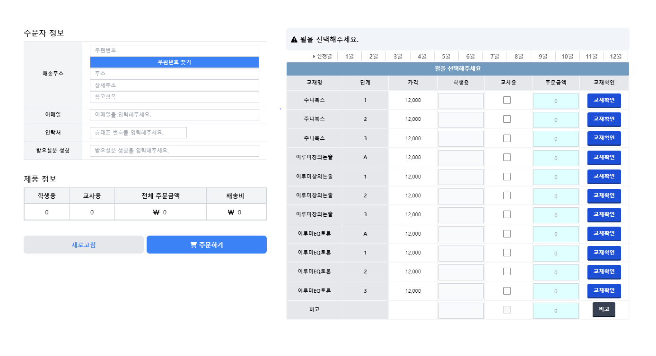Click the 받으실분 성함 input field
The height and width of the screenshot is (356, 656).
pyautogui.click(x=175, y=151)
